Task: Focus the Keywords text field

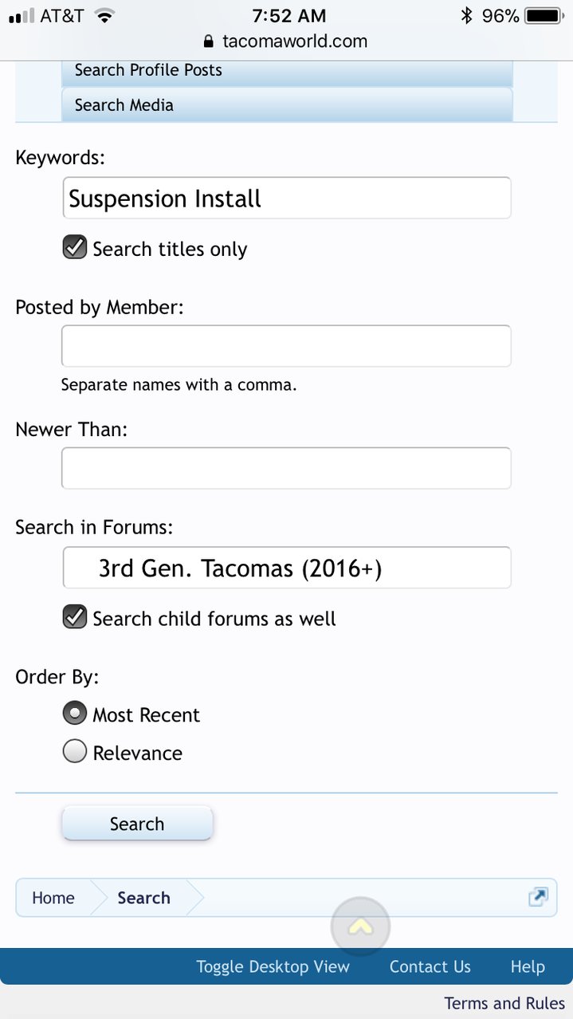Action: point(287,198)
